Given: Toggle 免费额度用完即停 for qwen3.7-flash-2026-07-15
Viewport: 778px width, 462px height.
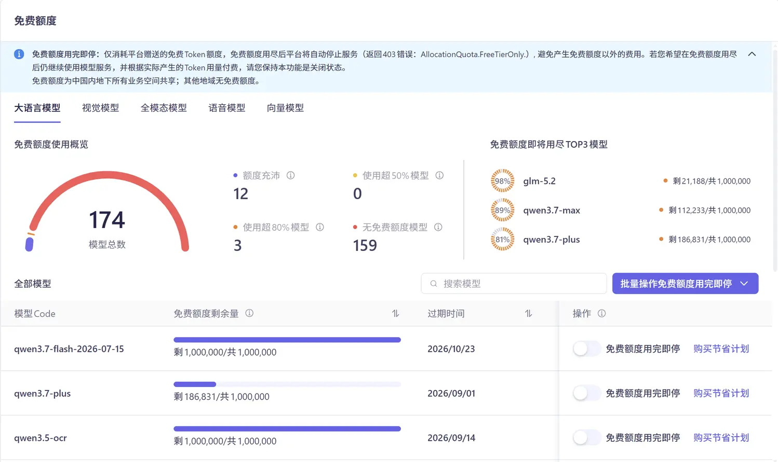Looking at the screenshot, I should coord(587,348).
